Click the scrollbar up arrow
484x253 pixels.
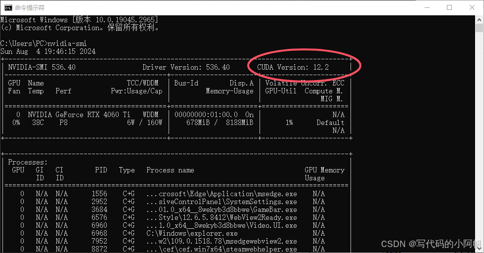[479, 19]
